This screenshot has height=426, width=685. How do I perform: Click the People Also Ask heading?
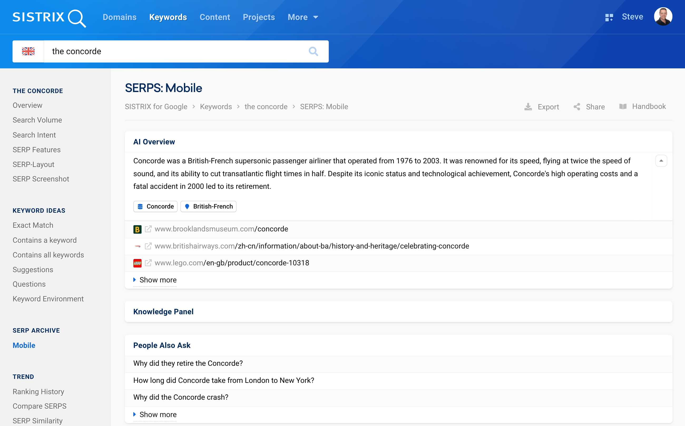tap(162, 345)
